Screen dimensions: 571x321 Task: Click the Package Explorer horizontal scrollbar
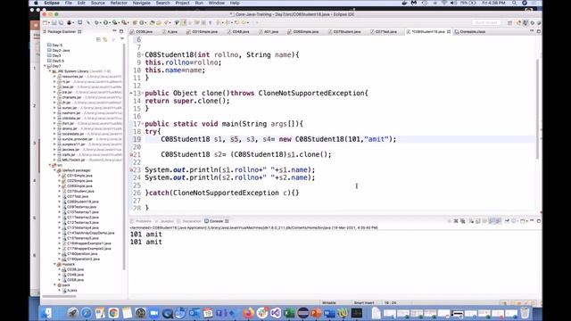click(60, 297)
